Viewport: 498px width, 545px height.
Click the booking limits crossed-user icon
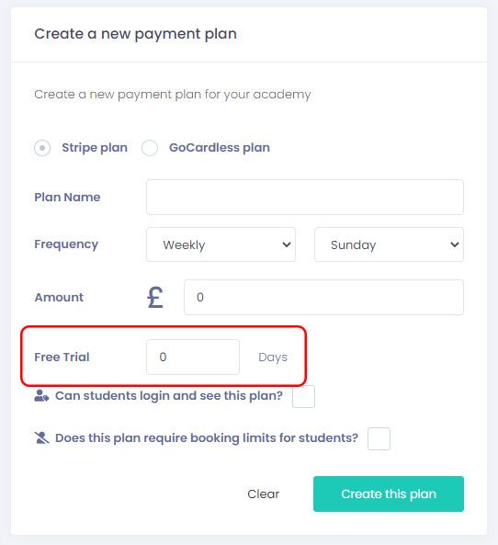click(x=41, y=437)
